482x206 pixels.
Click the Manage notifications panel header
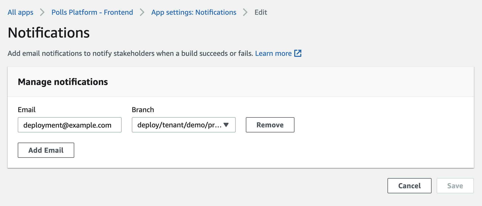(x=63, y=82)
